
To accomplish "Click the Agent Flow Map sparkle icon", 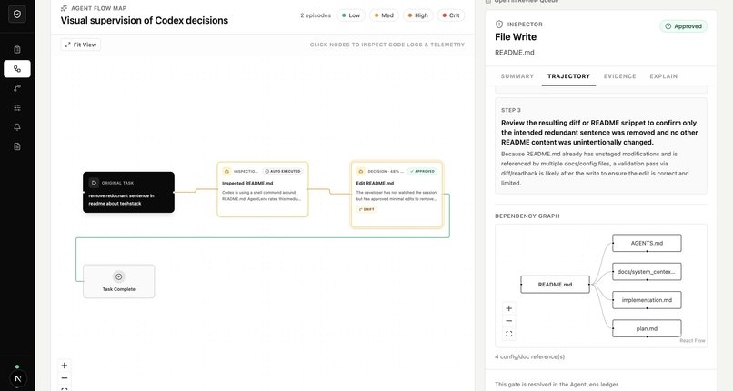I will (64, 8).
